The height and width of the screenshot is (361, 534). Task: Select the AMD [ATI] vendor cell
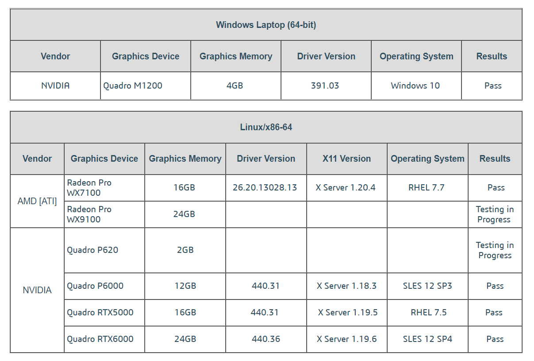[x=37, y=201]
